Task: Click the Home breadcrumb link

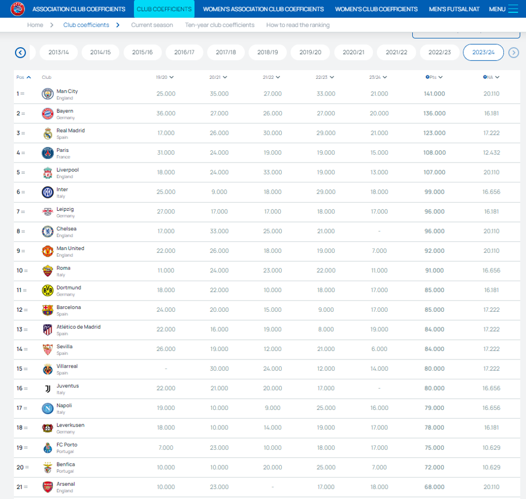Action: 35,25
